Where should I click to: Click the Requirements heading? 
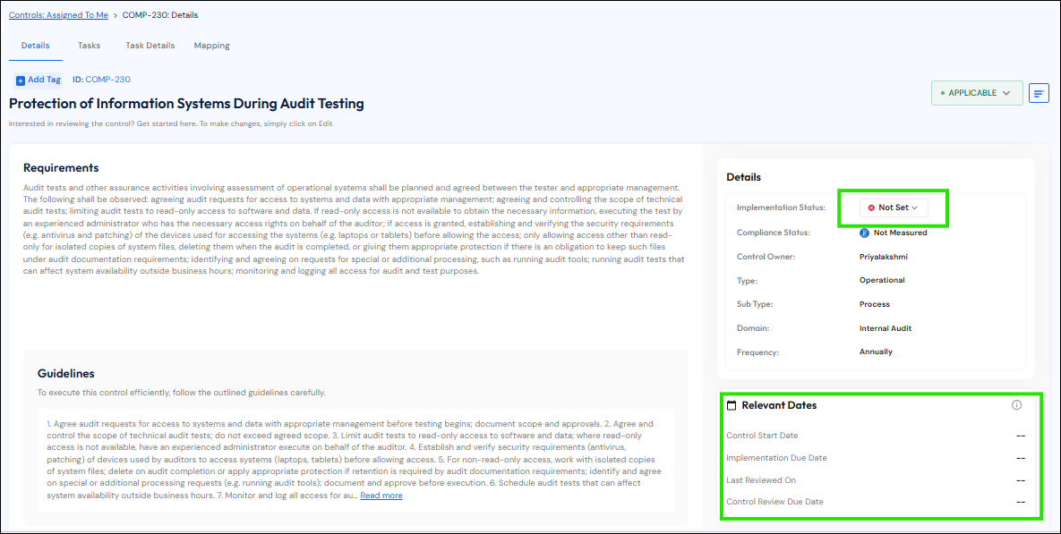click(61, 167)
